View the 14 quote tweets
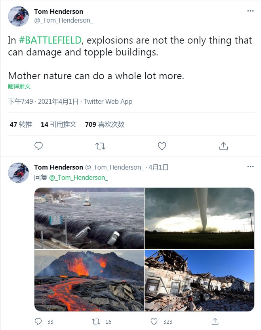The height and width of the screenshot is (330, 261). [59, 124]
